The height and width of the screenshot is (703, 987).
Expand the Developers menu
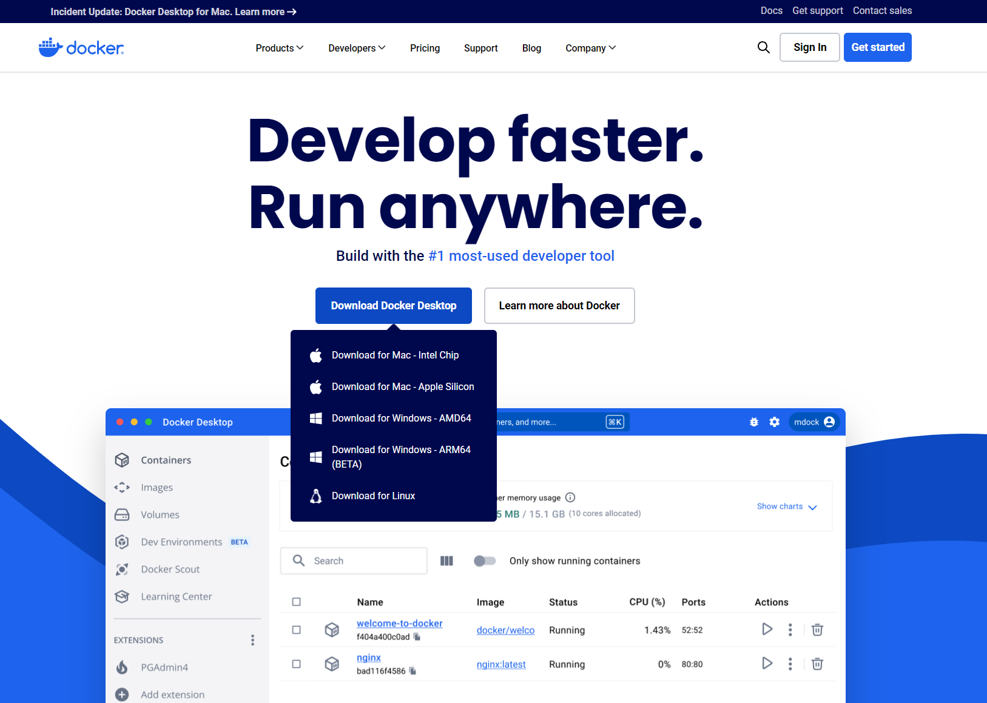(x=357, y=48)
